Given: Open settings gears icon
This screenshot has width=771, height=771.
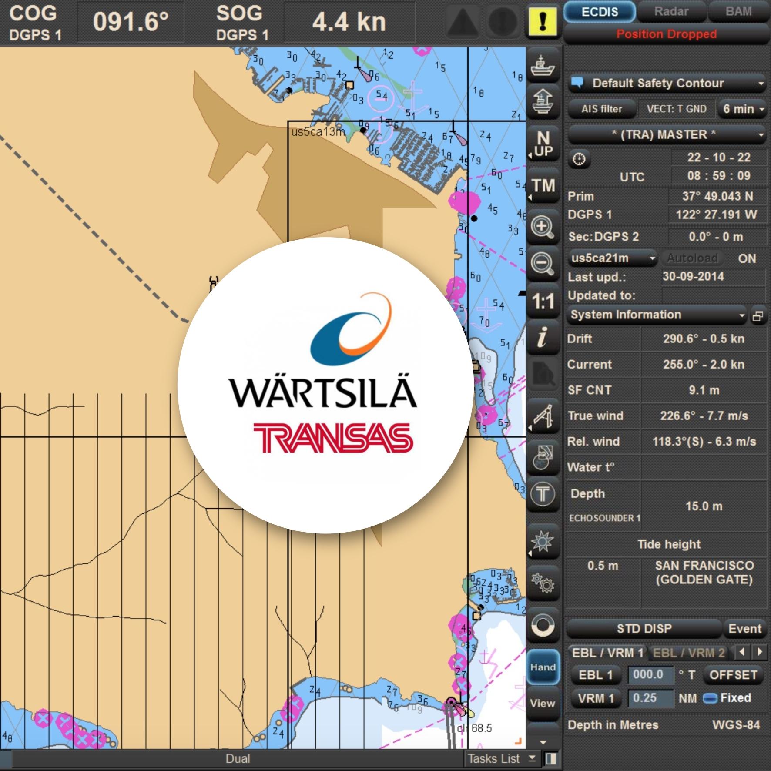Looking at the screenshot, I should click(543, 583).
